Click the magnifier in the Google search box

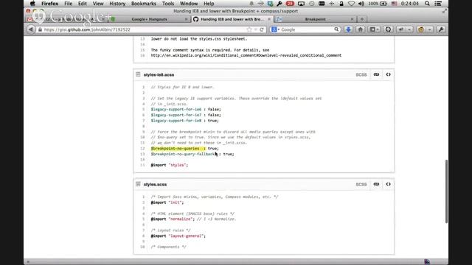coord(336,29)
